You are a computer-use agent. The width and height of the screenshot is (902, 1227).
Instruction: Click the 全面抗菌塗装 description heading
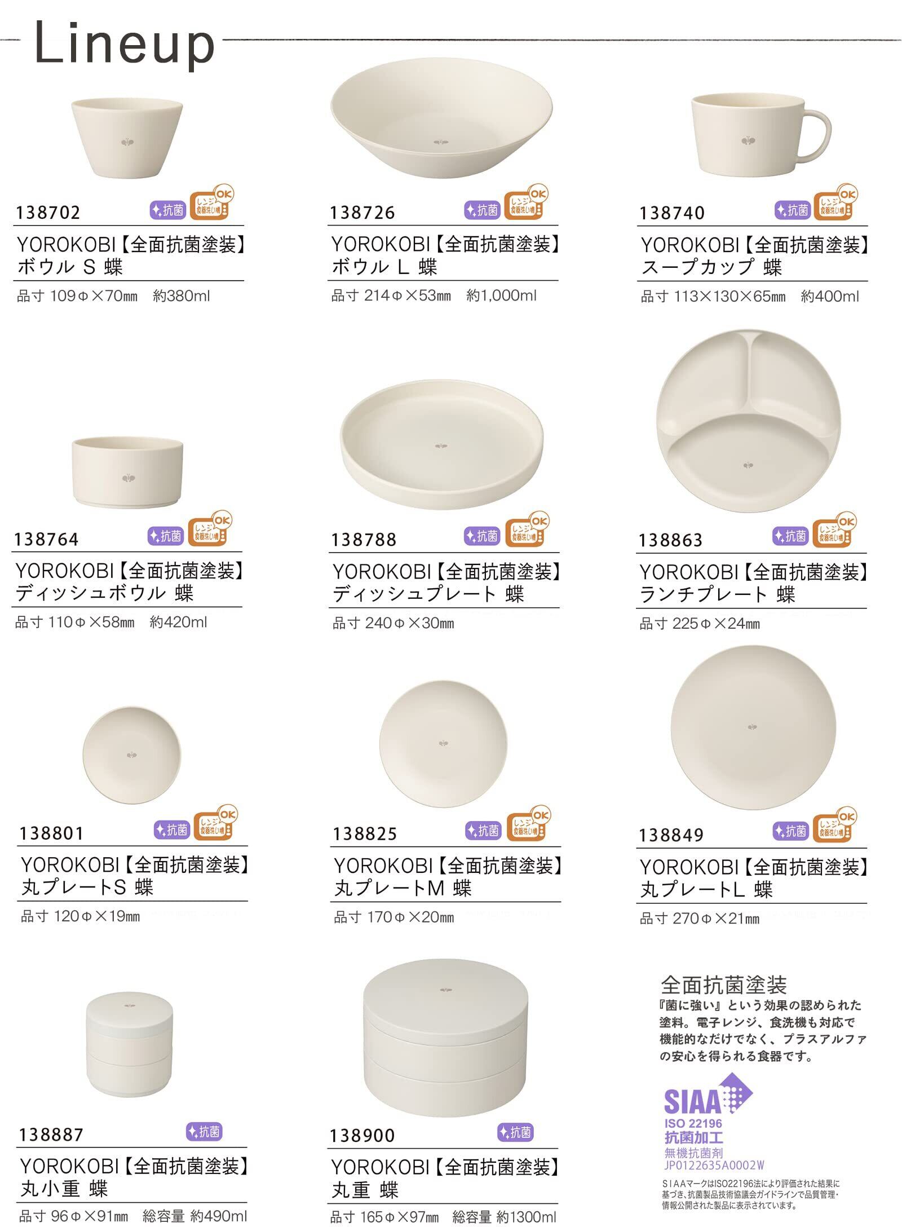723,985
